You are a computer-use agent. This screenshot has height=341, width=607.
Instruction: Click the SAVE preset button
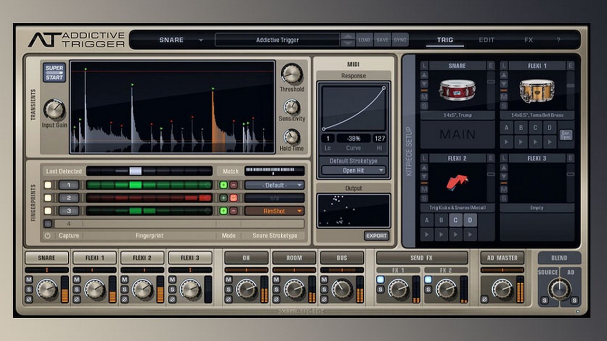(382, 40)
